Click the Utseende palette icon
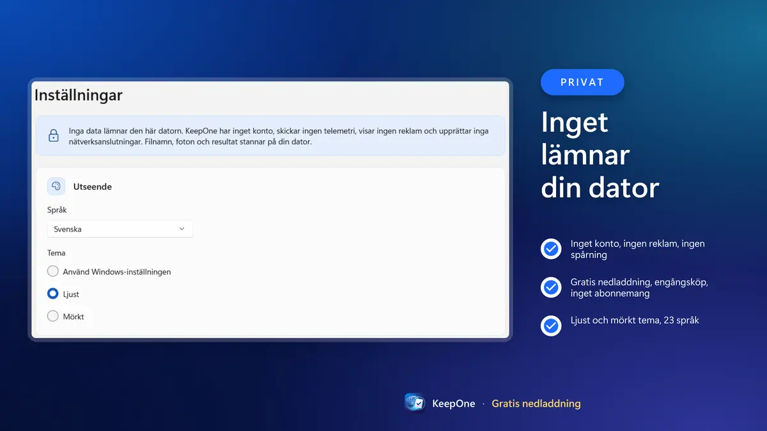The width and height of the screenshot is (767, 431). [56, 186]
